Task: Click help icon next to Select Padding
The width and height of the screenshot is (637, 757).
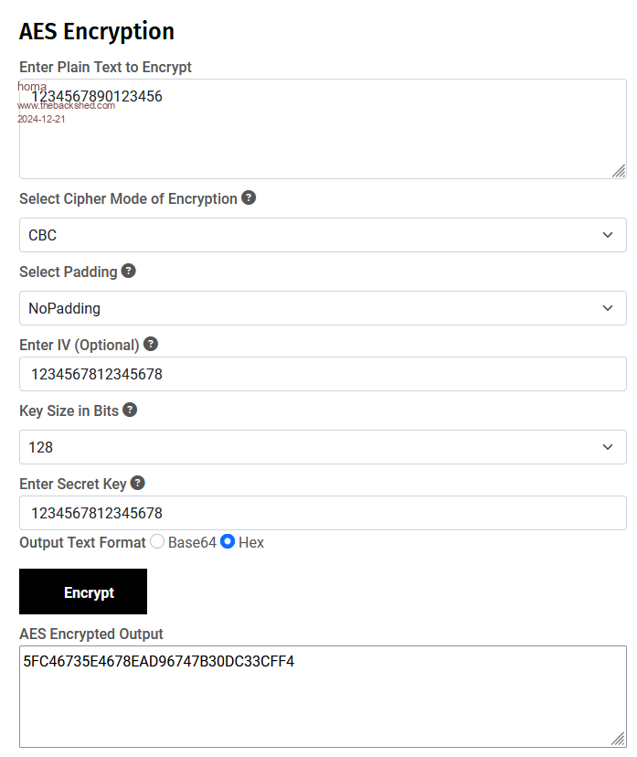Action: [129, 271]
